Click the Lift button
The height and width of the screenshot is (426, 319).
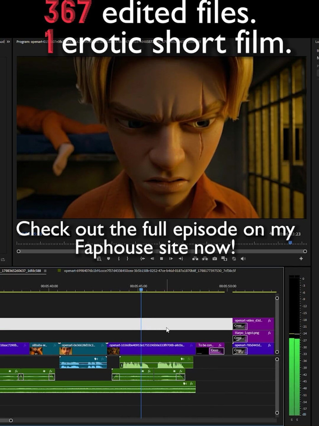195,258
